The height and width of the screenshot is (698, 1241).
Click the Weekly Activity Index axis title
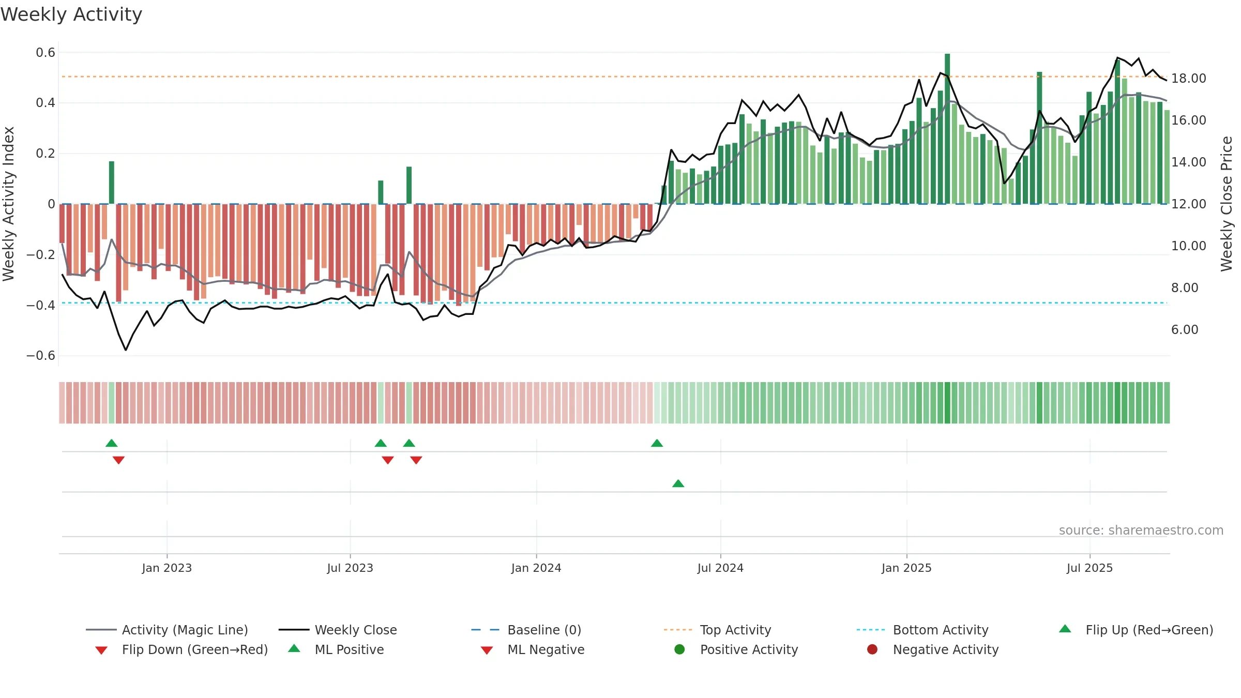9,204
